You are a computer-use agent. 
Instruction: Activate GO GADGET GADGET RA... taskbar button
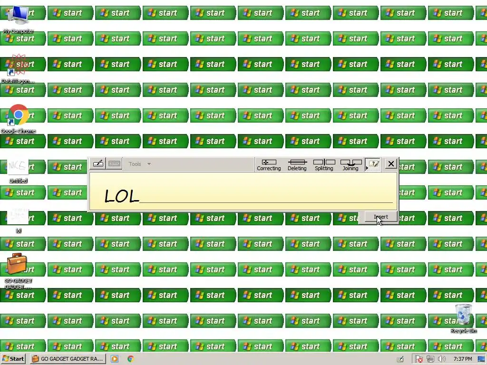(68, 359)
